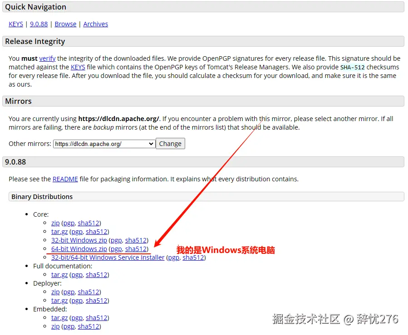Open the KEYS link in Quick Navigation
The height and width of the screenshot is (335, 408).
point(16,24)
